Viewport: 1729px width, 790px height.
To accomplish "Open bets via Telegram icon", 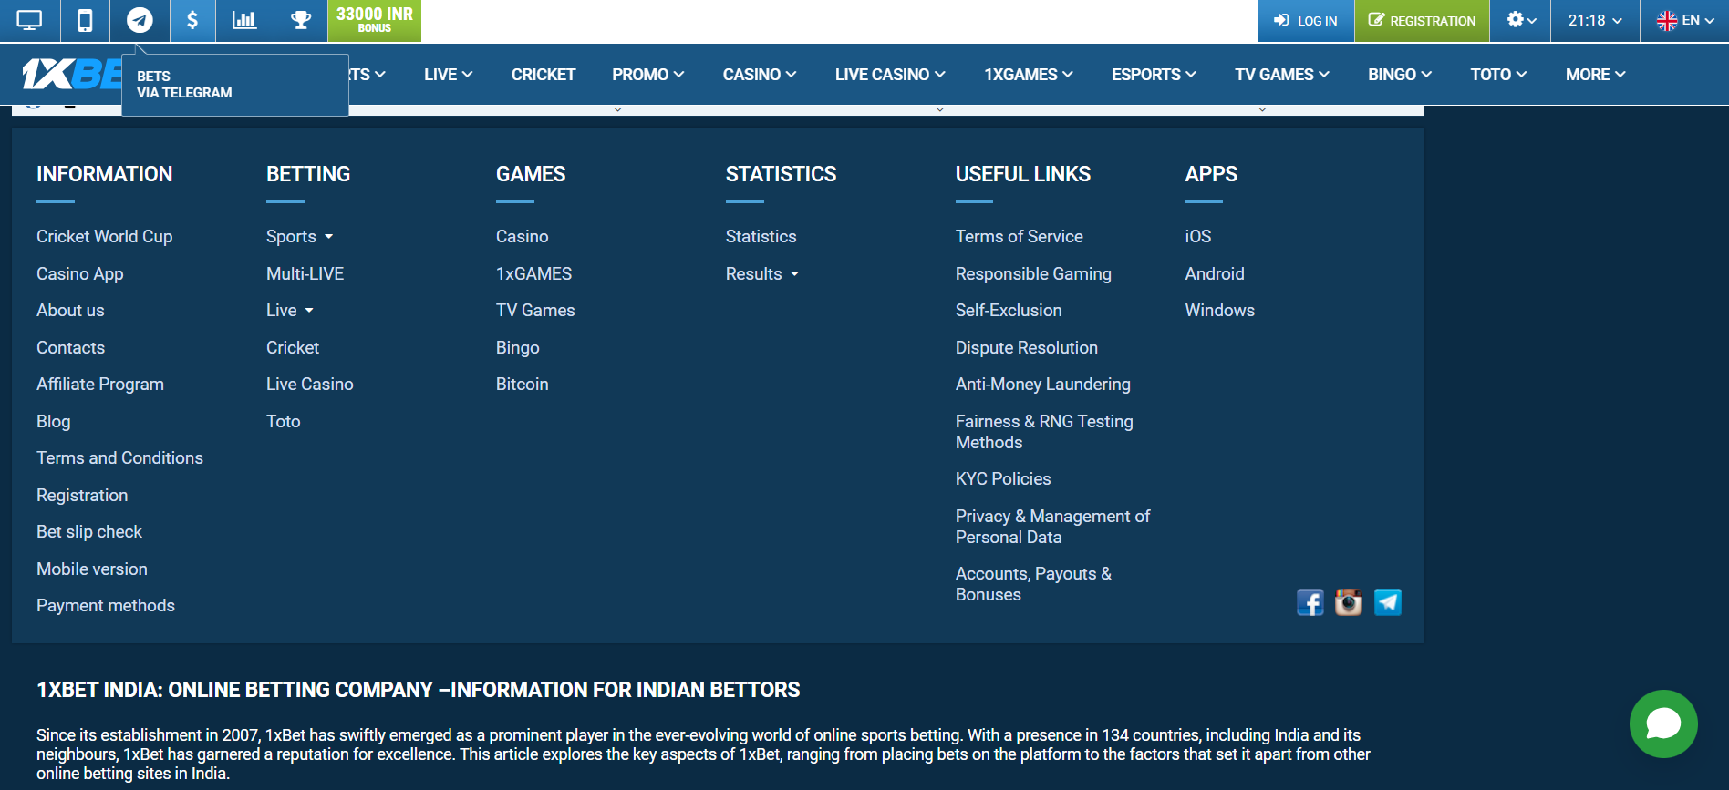I will pyautogui.click(x=140, y=20).
